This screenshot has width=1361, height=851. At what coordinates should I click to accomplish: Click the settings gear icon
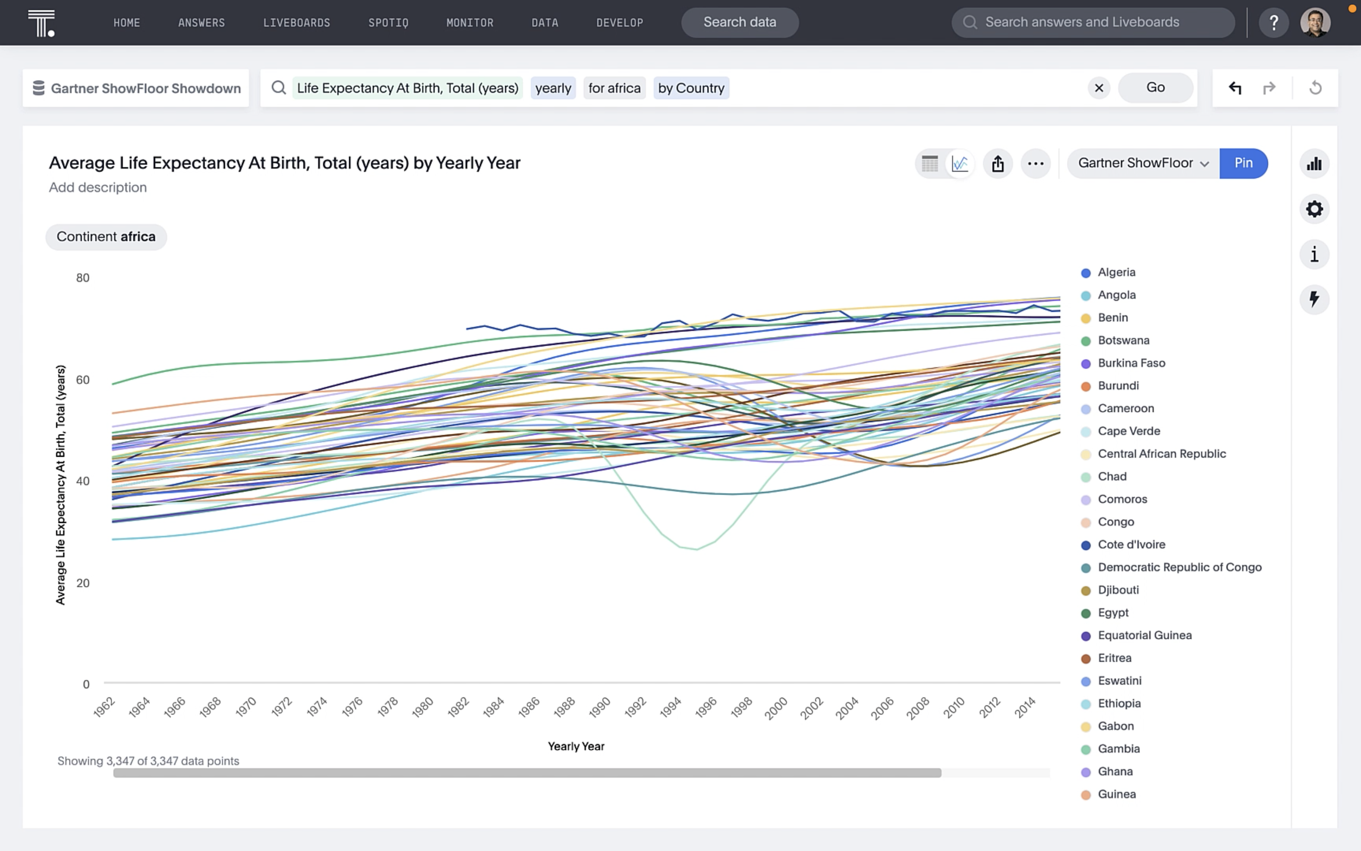(x=1314, y=209)
